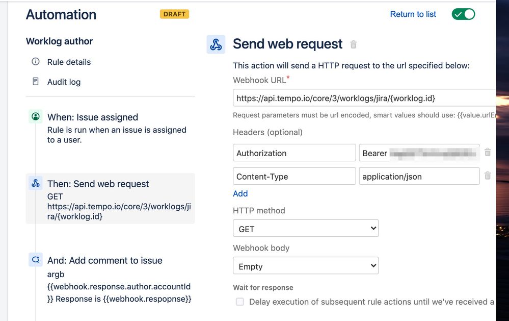This screenshot has height=321, width=509.
Task: Open the HTTP method dropdown showing GET
Action: click(306, 228)
